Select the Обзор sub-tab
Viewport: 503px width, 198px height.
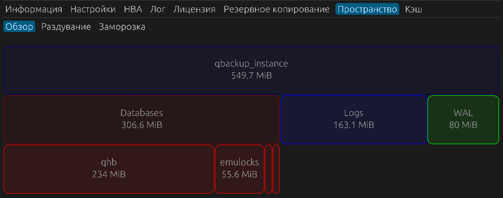click(19, 27)
